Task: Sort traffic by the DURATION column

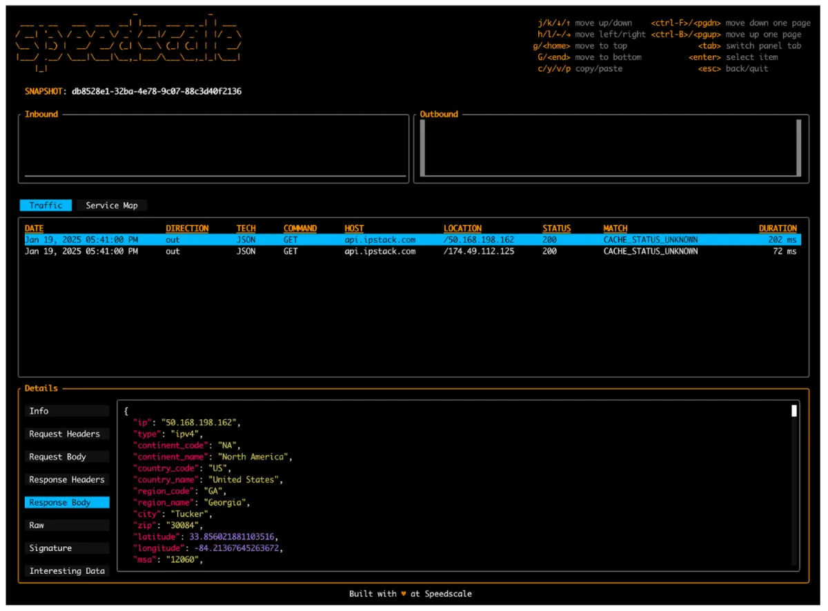Action: coord(778,228)
